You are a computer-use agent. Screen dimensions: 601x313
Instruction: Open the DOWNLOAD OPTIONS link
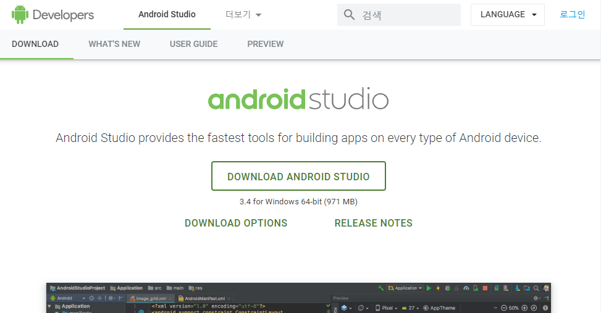pos(236,223)
